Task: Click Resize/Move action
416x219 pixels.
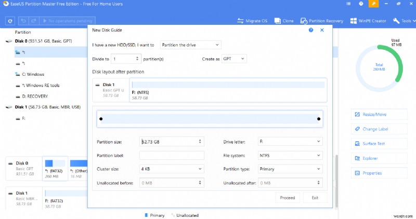Action: pyautogui.click(x=379, y=114)
